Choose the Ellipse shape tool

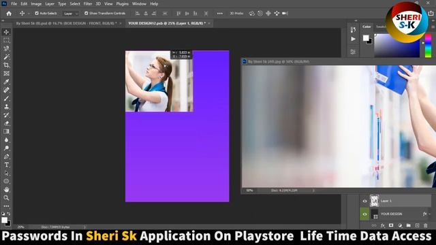click(6, 182)
